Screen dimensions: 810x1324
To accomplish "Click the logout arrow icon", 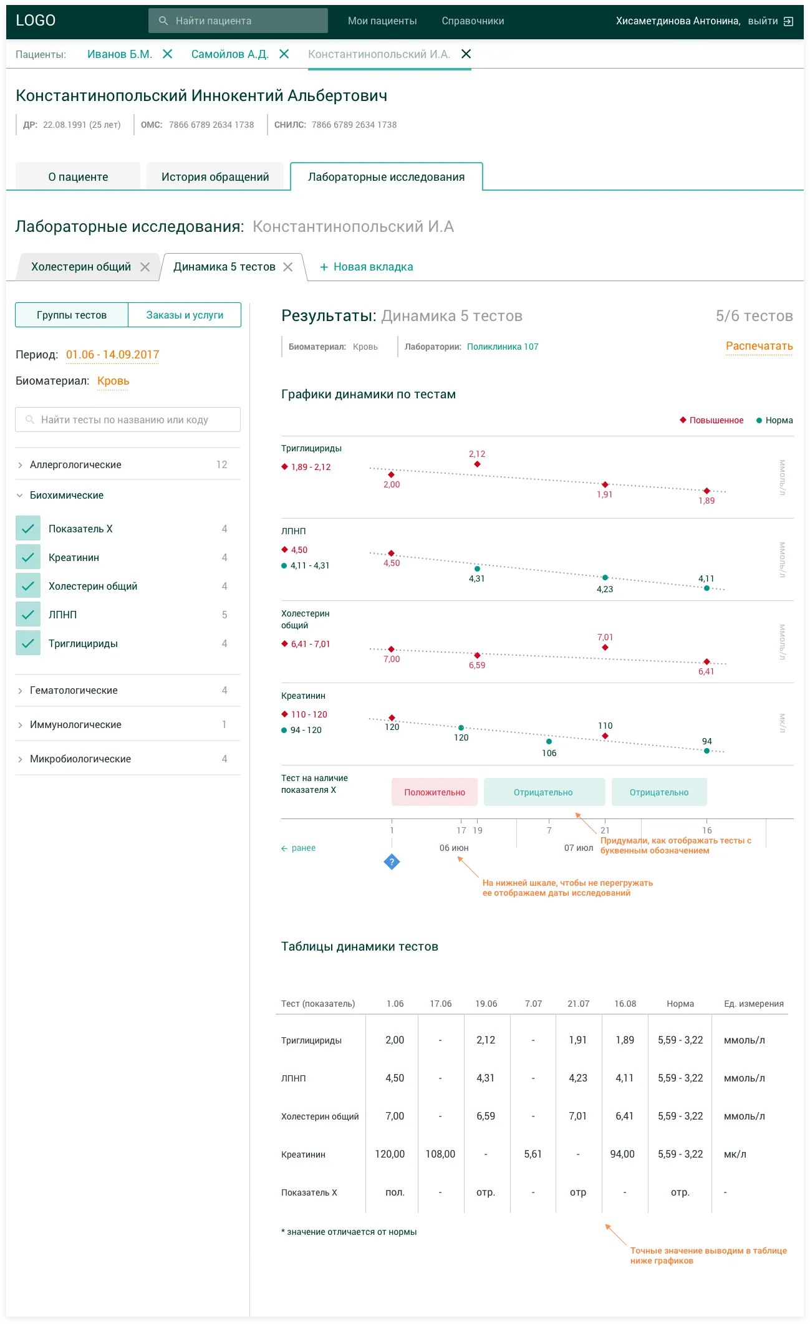I will [x=788, y=21].
